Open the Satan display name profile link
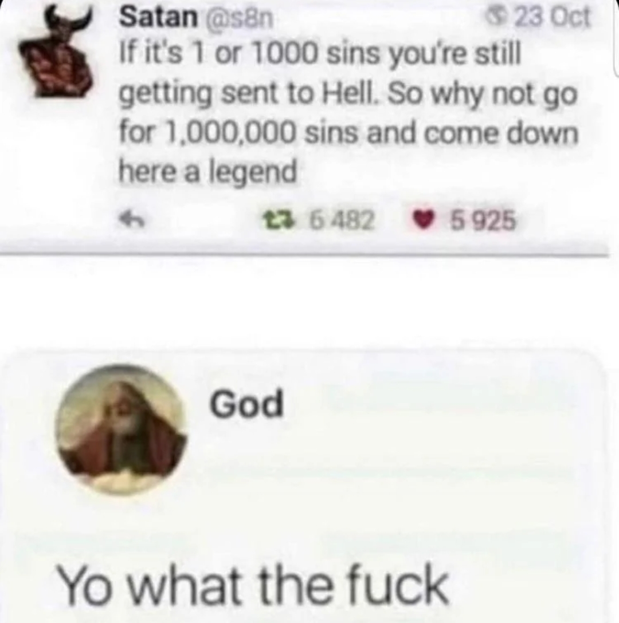The height and width of the screenshot is (623, 619). (x=159, y=17)
